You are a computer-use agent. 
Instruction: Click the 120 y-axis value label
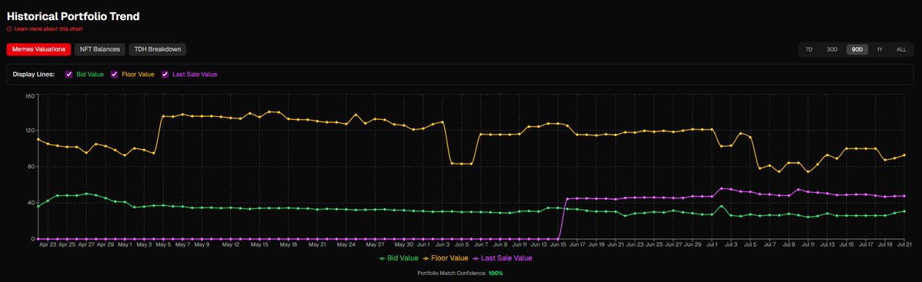[x=29, y=131]
